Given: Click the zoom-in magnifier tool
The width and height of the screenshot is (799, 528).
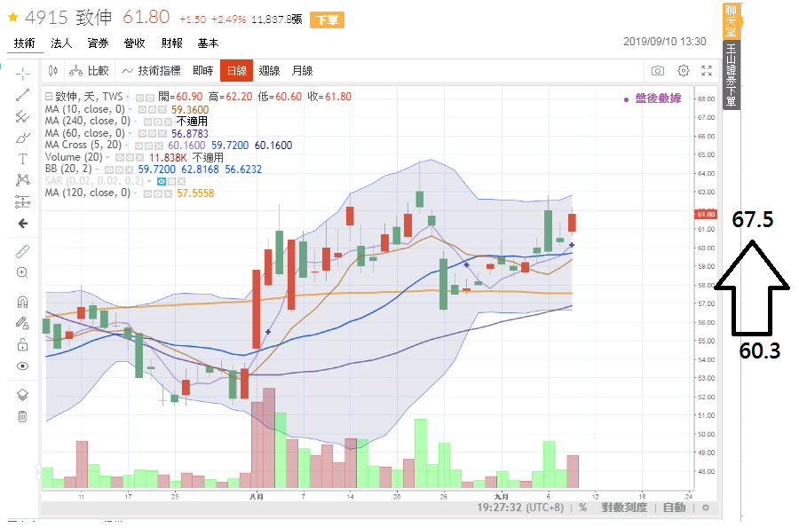Looking at the screenshot, I should click(23, 273).
